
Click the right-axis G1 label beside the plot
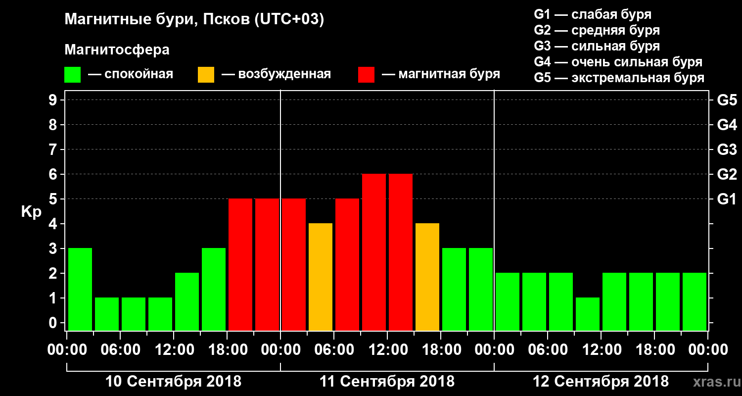(727, 199)
